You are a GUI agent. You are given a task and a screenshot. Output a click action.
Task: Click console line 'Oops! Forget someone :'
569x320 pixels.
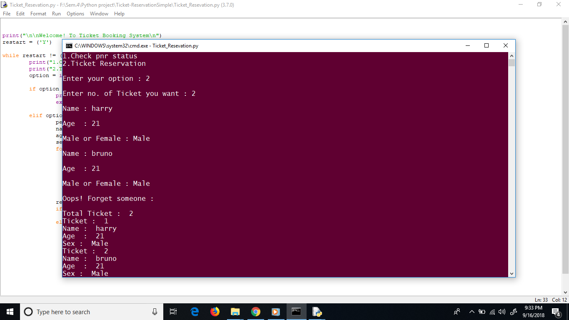point(108,198)
